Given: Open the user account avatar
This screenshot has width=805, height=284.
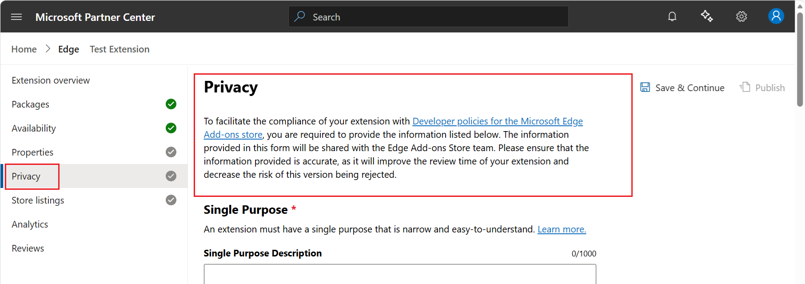Looking at the screenshot, I should pyautogui.click(x=776, y=16).
